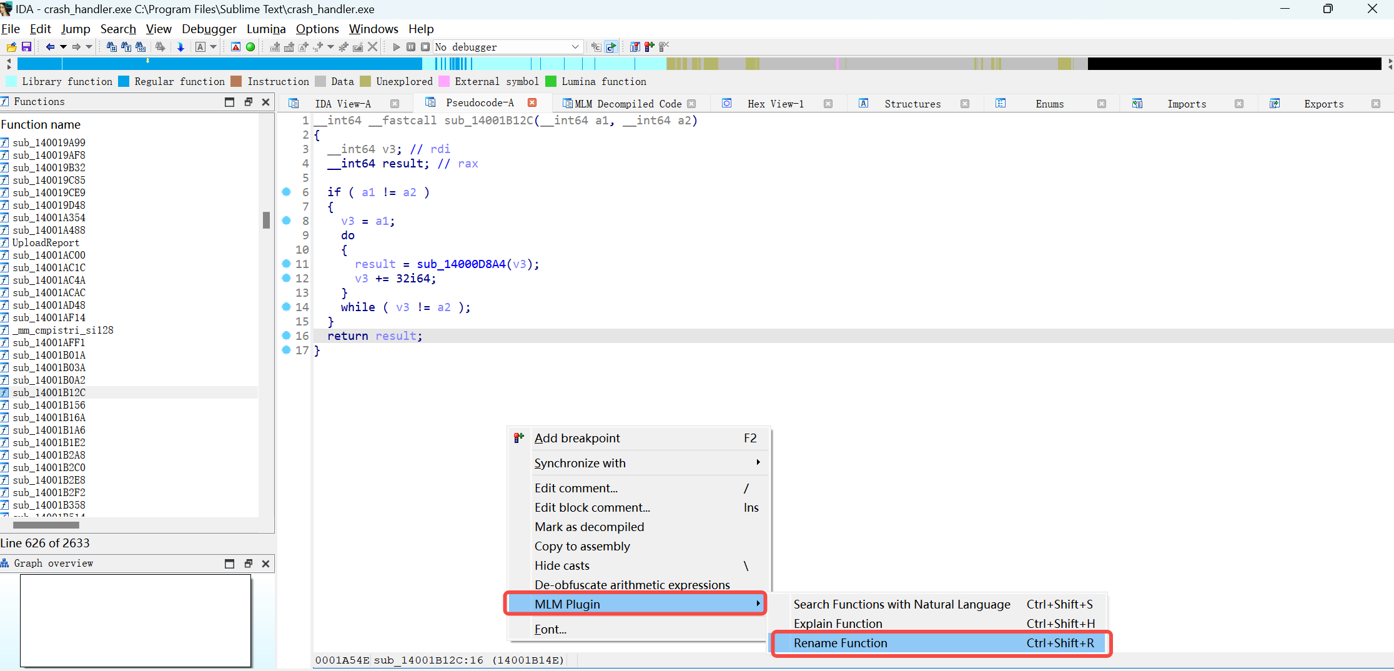Close the Functions panel
The width and height of the screenshot is (1394, 671).
point(265,102)
